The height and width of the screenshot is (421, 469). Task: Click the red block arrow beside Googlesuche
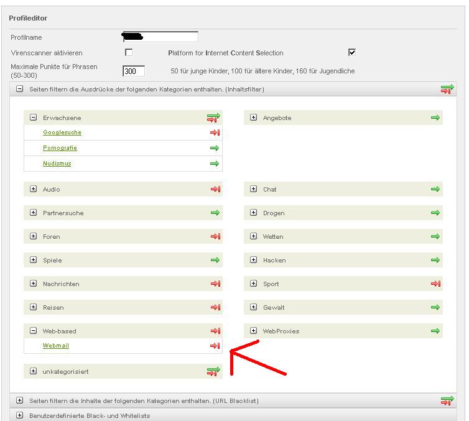coord(215,132)
